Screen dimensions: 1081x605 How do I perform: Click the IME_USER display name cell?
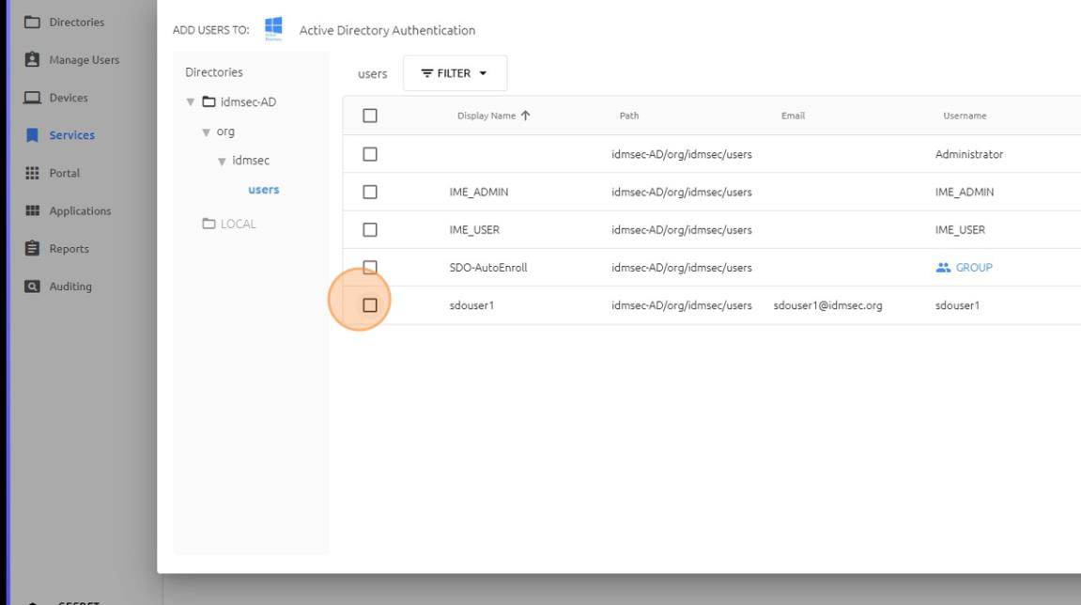474,230
